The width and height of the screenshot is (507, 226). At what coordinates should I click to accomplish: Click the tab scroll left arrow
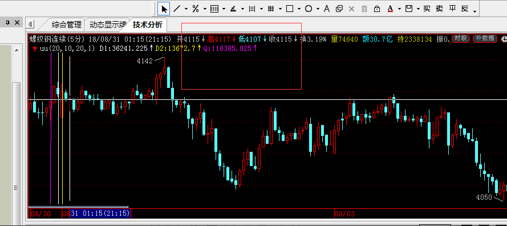(x=30, y=25)
